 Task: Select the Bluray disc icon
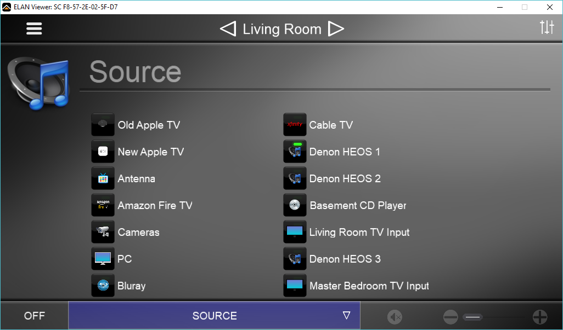pos(103,286)
